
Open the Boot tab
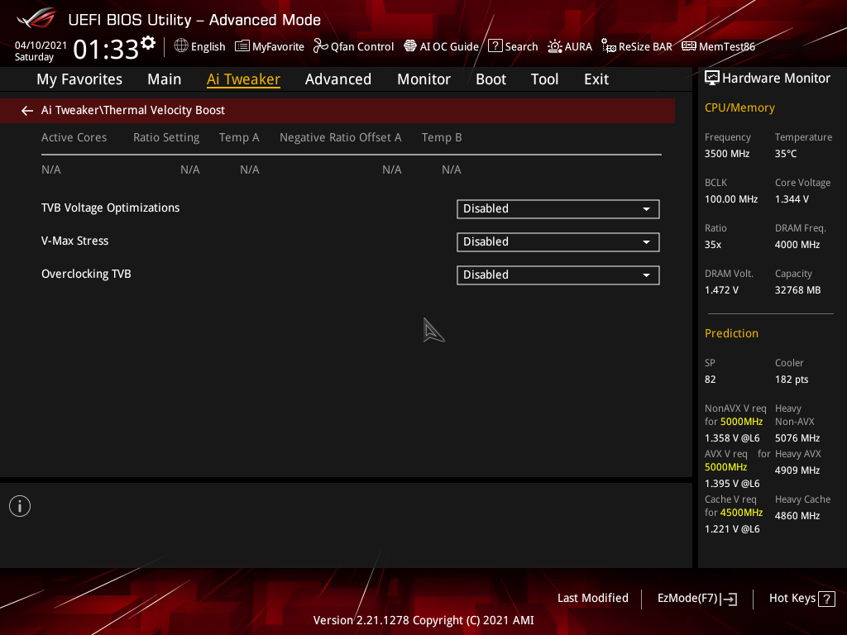click(490, 79)
